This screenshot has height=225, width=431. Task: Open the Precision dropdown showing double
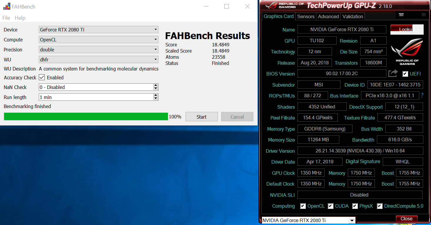(x=98, y=49)
